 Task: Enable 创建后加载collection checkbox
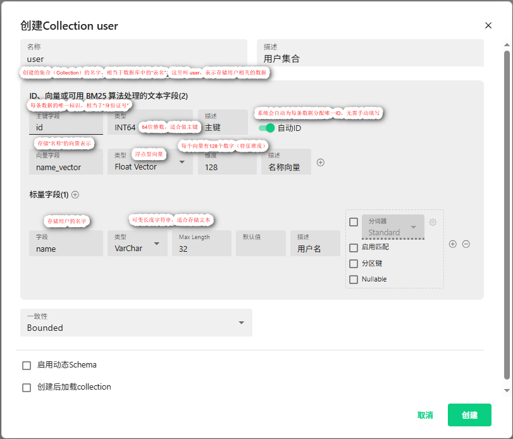(x=27, y=387)
